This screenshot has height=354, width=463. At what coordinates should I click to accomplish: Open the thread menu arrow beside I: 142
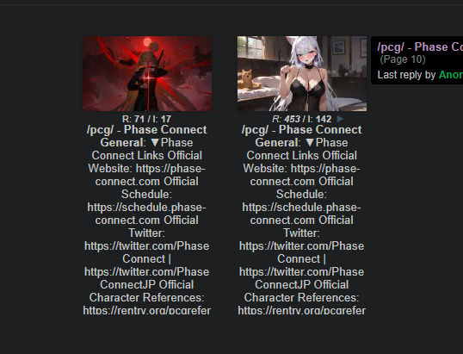(340, 119)
